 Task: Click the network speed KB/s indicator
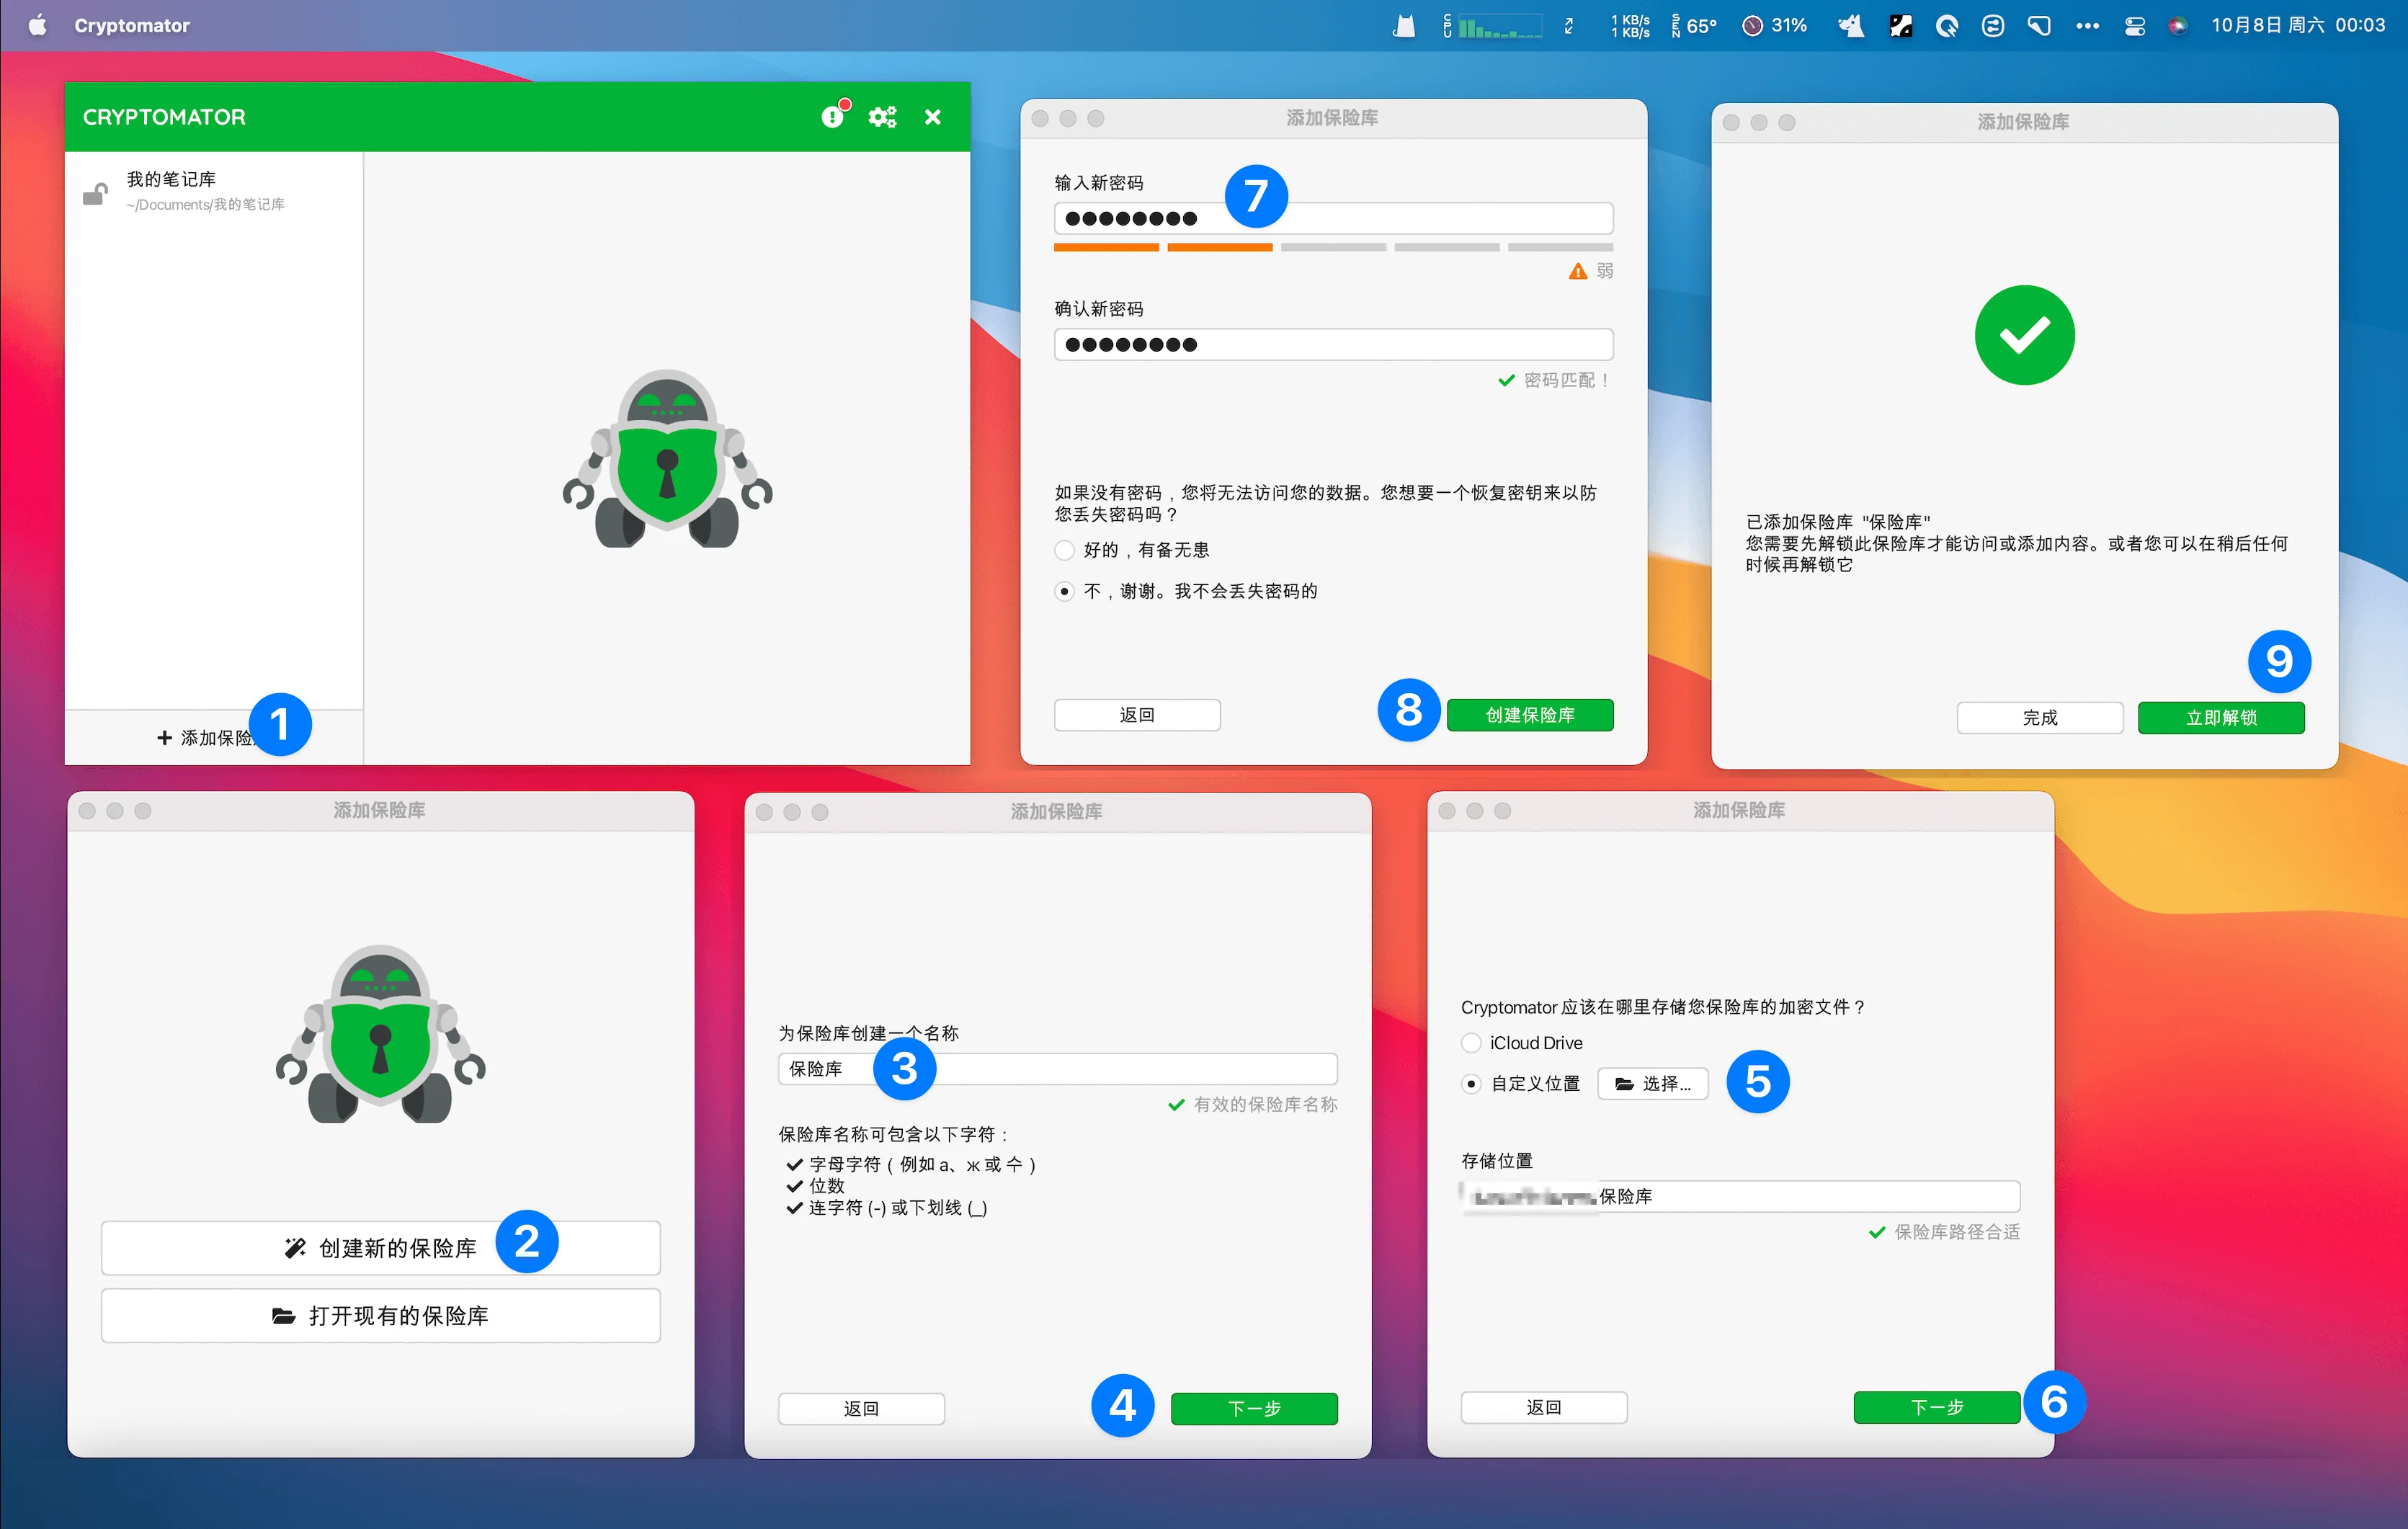(x=1630, y=25)
